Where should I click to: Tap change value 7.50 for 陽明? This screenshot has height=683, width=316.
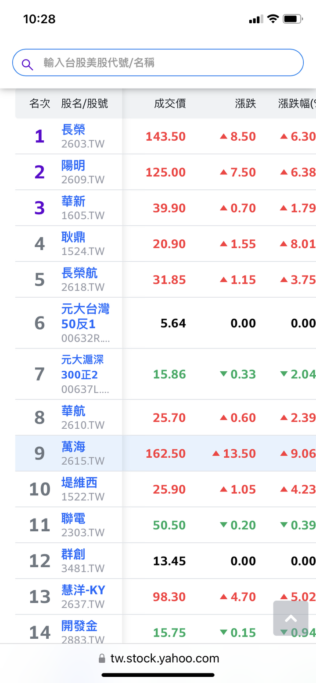point(243,173)
